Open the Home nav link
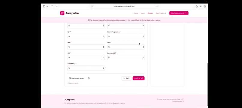 tap(136, 13)
